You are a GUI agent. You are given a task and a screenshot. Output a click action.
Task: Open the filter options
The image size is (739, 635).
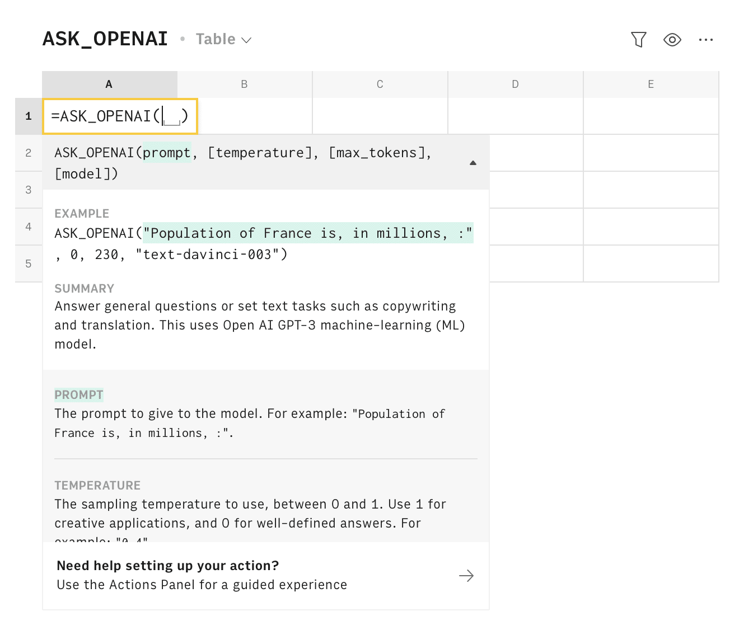638,39
